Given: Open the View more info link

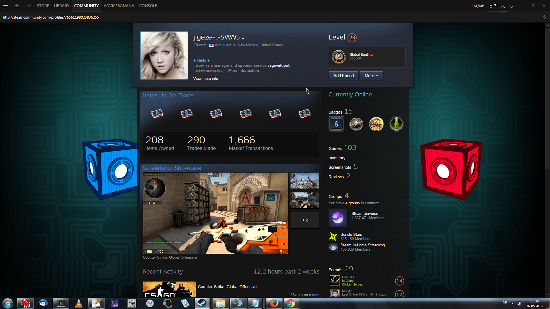Looking at the screenshot, I should [x=205, y=78].
